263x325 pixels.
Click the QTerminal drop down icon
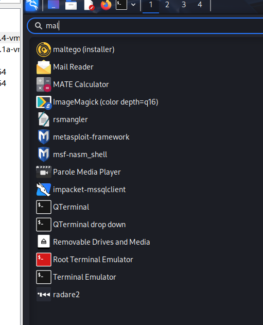[44, 225]
